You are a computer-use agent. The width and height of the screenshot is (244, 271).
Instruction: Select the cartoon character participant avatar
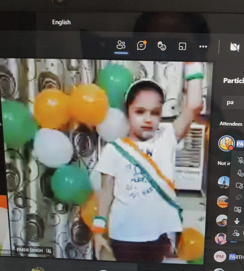coord(221,239)
